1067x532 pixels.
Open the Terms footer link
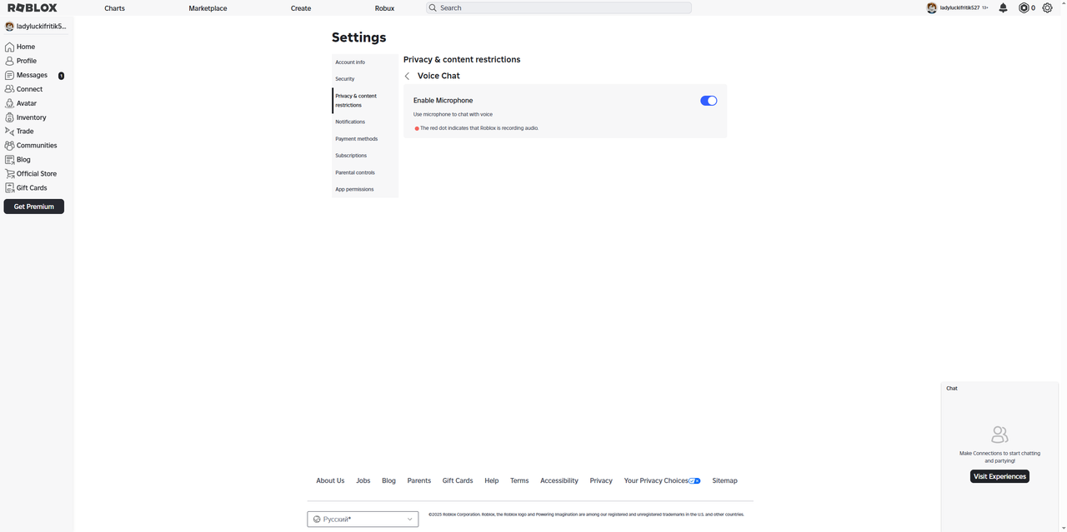click(519, 480)
